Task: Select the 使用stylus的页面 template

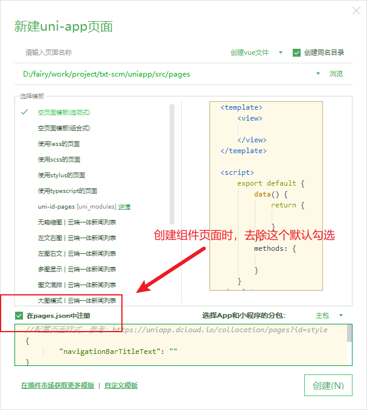Action: pos(62,175)
